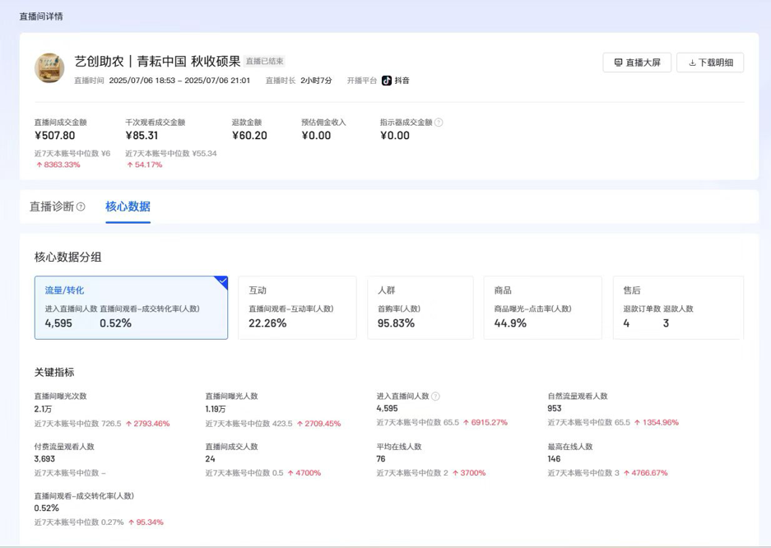771x548 pixels.
Task: Click the 直播已结束 status tag
Action: pyautogui.click(x=265, y=62)
